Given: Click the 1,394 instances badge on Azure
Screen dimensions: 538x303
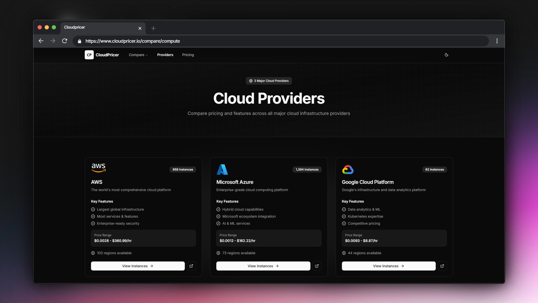Looking at the screenshot, I should tap(307, 169).
